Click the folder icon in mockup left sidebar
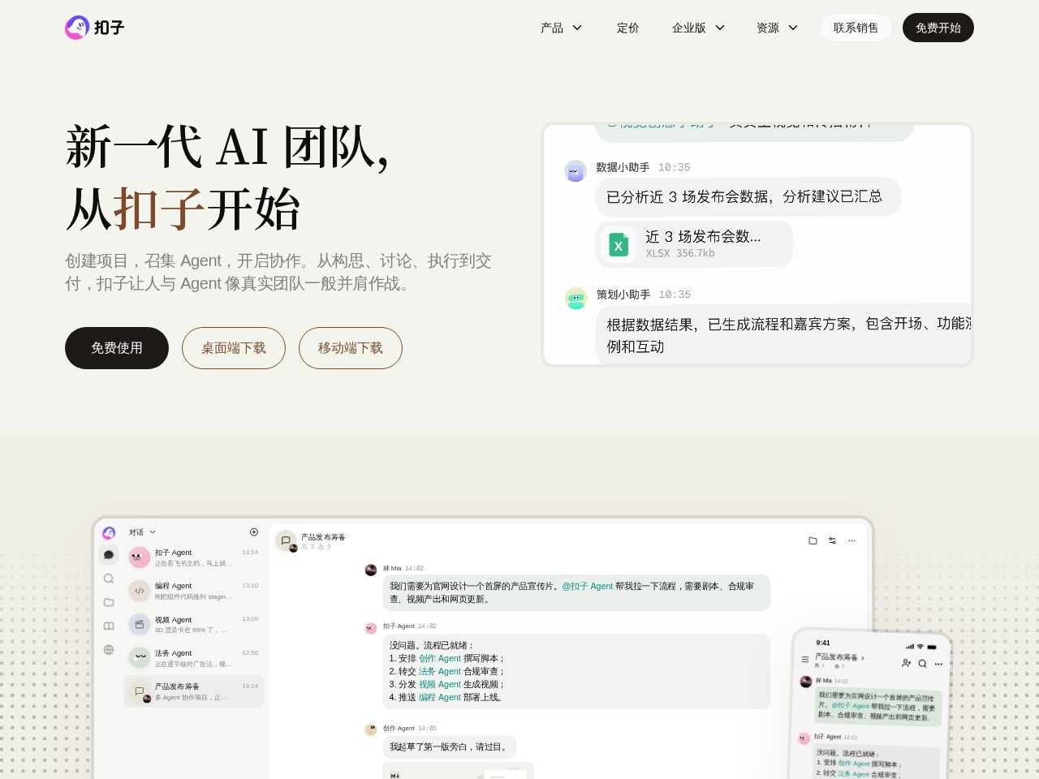 click(109, 602)
